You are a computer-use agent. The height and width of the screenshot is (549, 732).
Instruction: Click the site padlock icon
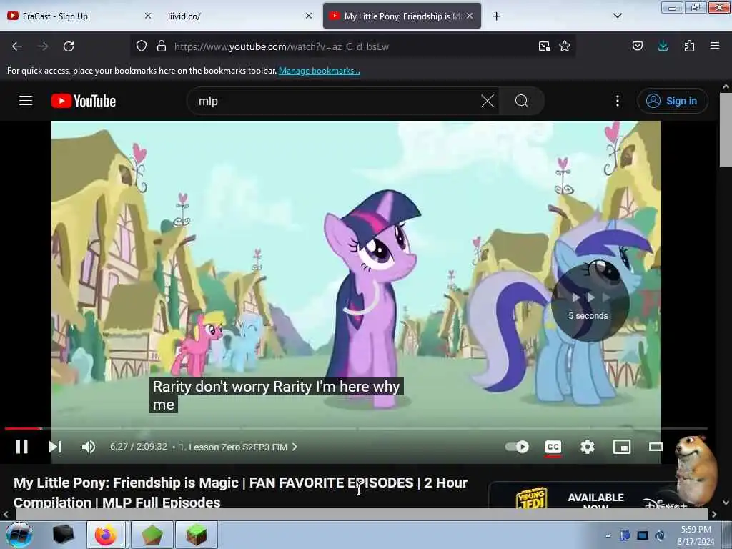coord(162,46)
